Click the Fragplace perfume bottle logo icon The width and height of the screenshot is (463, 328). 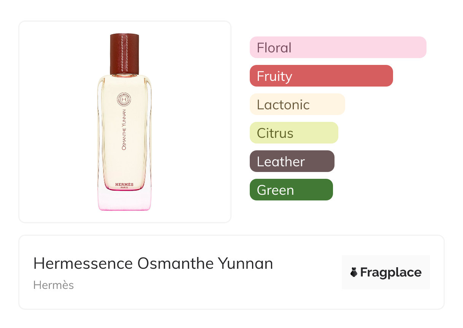pyautogui.click(x=354, y=272)
